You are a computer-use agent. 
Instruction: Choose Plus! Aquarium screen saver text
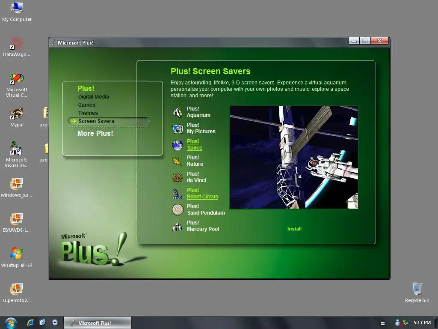pos(198,112)
